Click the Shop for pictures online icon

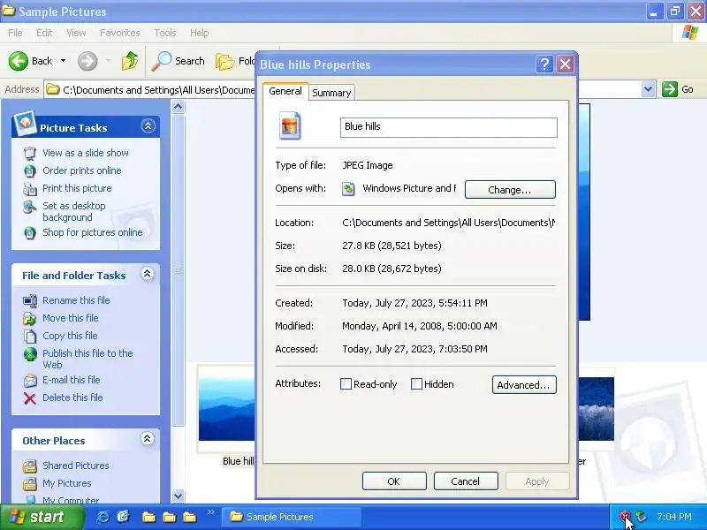(30, 232)
